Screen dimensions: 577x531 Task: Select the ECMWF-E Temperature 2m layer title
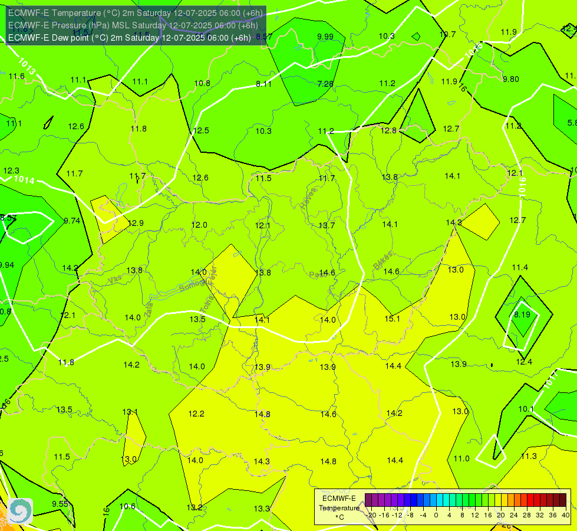(x=136, y=13)
